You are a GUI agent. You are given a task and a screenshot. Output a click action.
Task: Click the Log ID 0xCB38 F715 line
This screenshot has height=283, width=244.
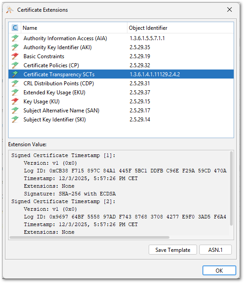coord(125,171)
